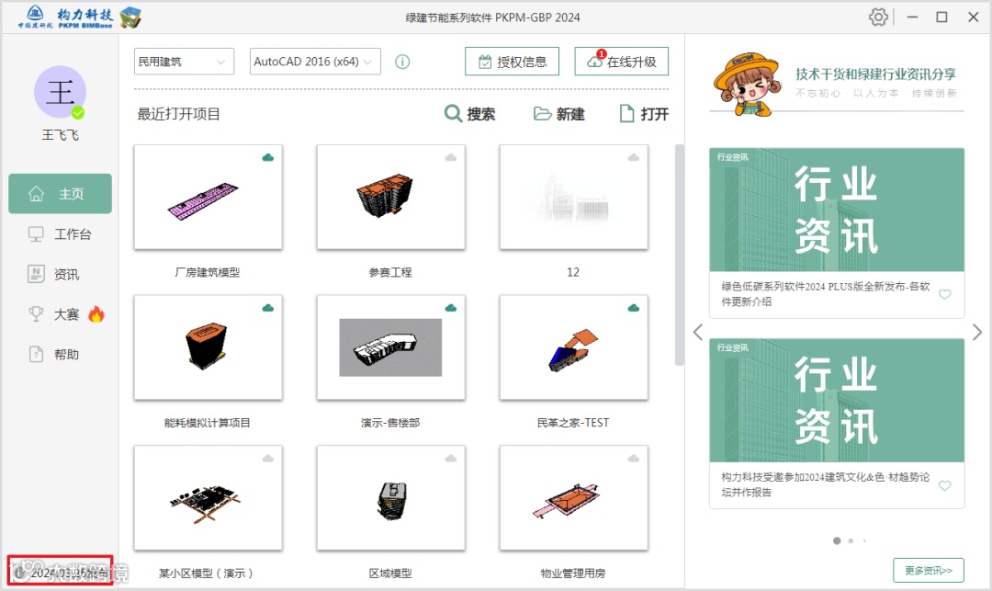
Task: Click the 在线升级 online upgrade button
Action: click(621, 62)
